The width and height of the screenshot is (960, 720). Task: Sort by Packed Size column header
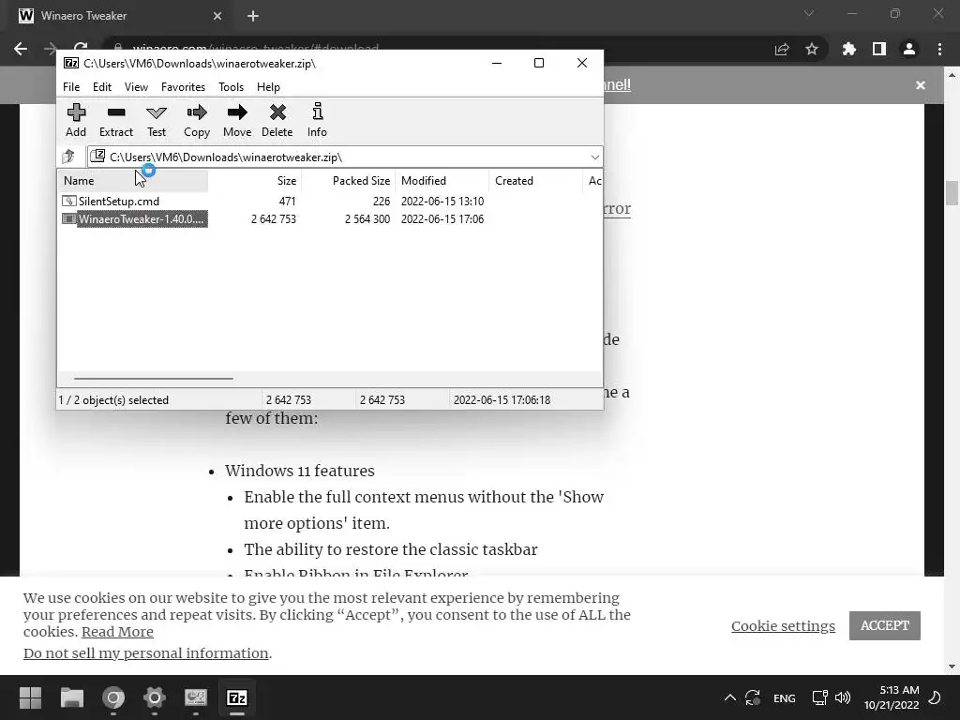click(x=349, y=181)
